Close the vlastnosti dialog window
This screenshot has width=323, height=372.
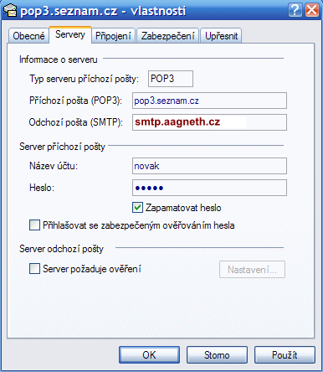[x=312, y=10]
